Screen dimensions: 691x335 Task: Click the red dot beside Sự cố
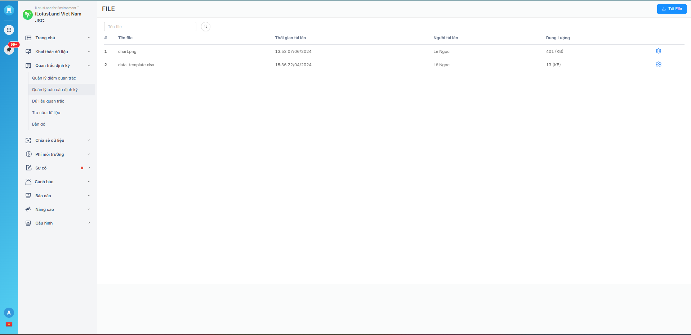[x=82, y=168]
